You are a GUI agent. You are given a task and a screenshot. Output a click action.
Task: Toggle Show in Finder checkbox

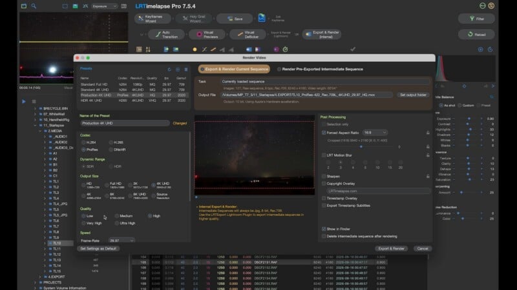tap(324, 229)
